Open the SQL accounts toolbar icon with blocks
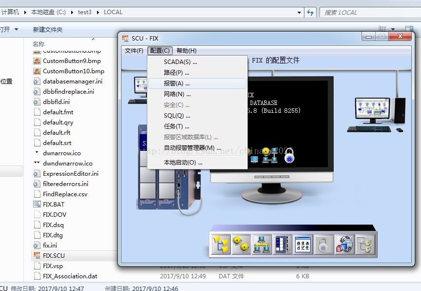 point(344,244)
